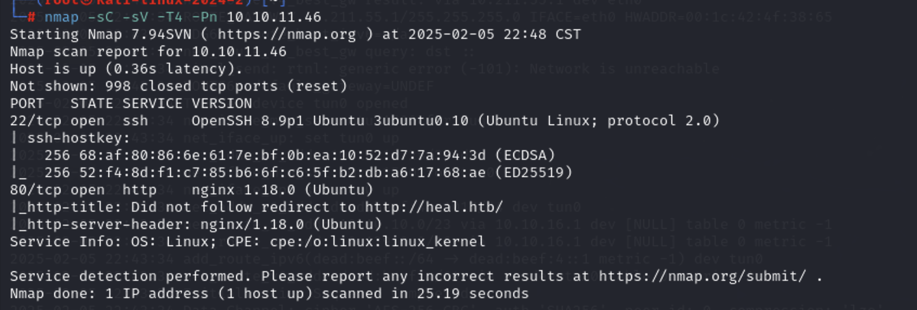Click the nmap command text at the prompt
Image resolution: width=917 pixels, height=310 pixels.
[x=182, y=17]
